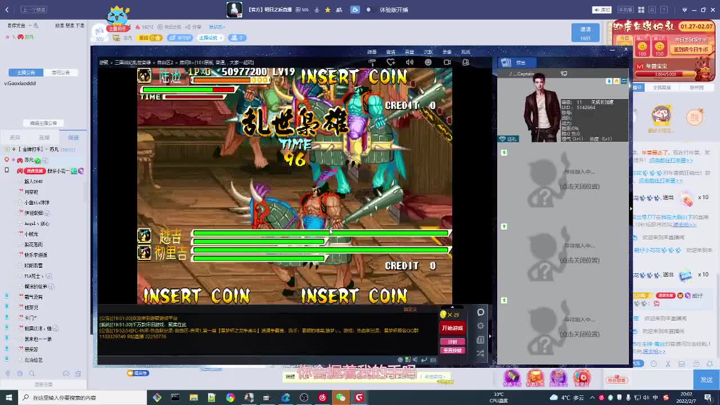Viewport: 720px width, 405px height.
Task: Select the 频道 tab in left panel
Action: tap(73, 137)
